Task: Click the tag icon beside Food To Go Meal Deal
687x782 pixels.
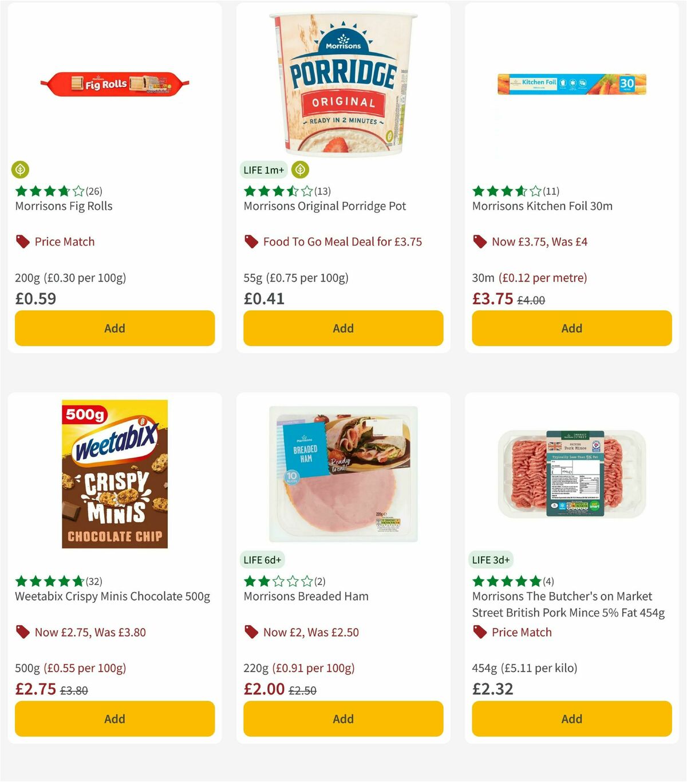Action: [x=250, y=241]
